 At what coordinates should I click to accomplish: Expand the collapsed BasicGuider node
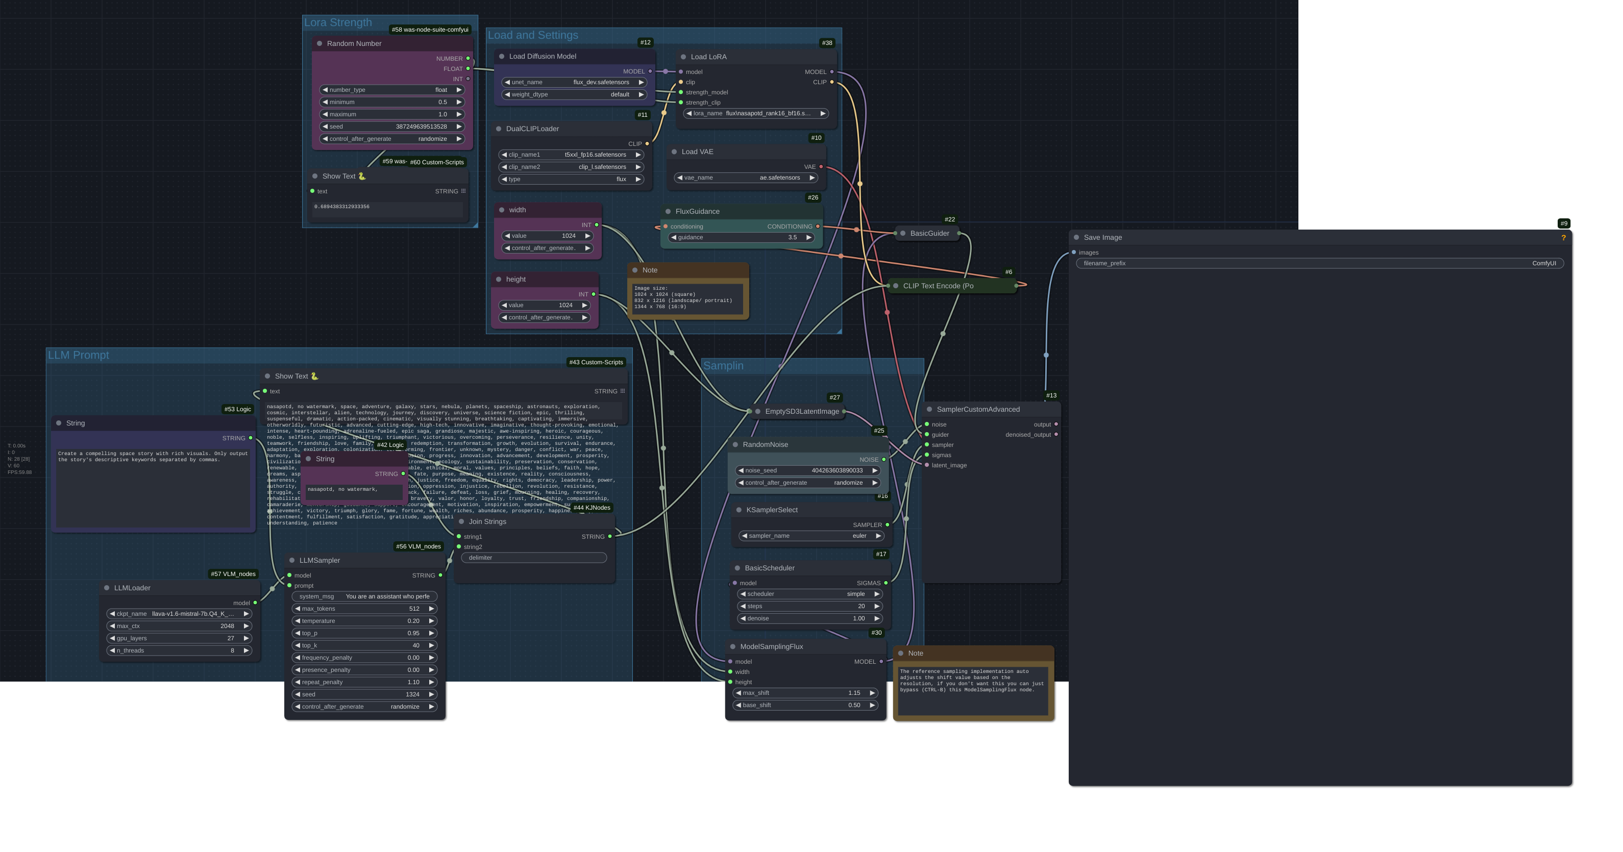coord(903,234)
